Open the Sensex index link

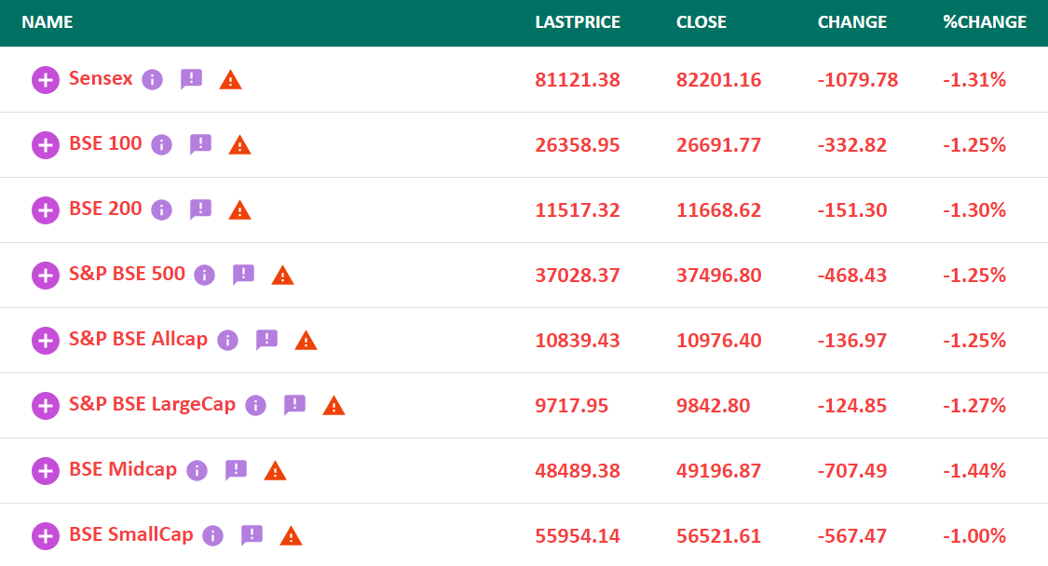[101, 79]
